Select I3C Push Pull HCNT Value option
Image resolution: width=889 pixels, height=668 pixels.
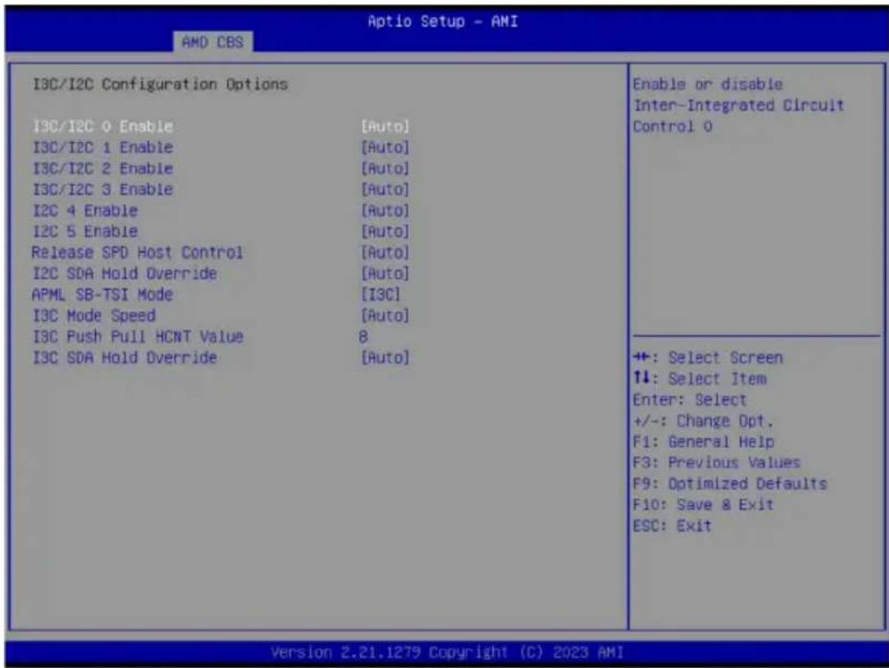tap(138, 337)
